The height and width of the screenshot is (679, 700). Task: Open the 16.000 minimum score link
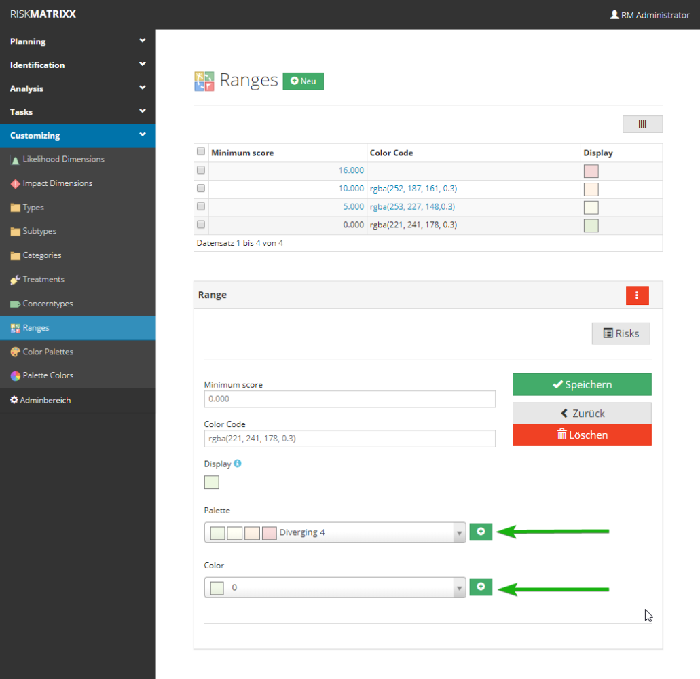click(x=351, y=170)
